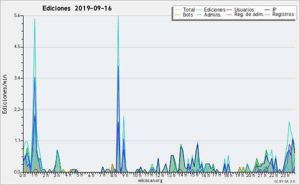Screen dimensions: 300x185
Task: Click the Total legend color line
Action: coord(177,9)
